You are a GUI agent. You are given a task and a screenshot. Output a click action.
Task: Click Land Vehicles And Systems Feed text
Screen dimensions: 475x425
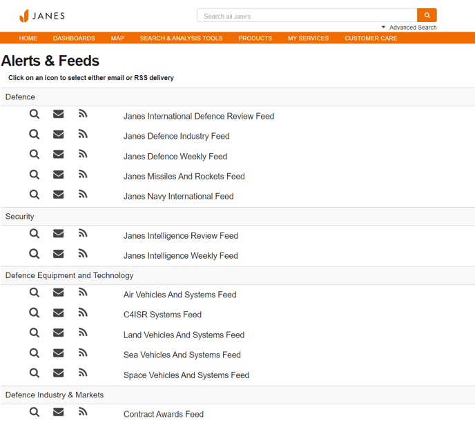click(x=184, y=335)
